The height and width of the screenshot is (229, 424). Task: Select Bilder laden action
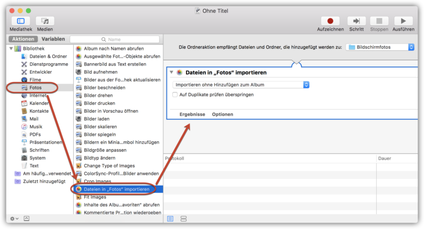click(x=96, y=119)
